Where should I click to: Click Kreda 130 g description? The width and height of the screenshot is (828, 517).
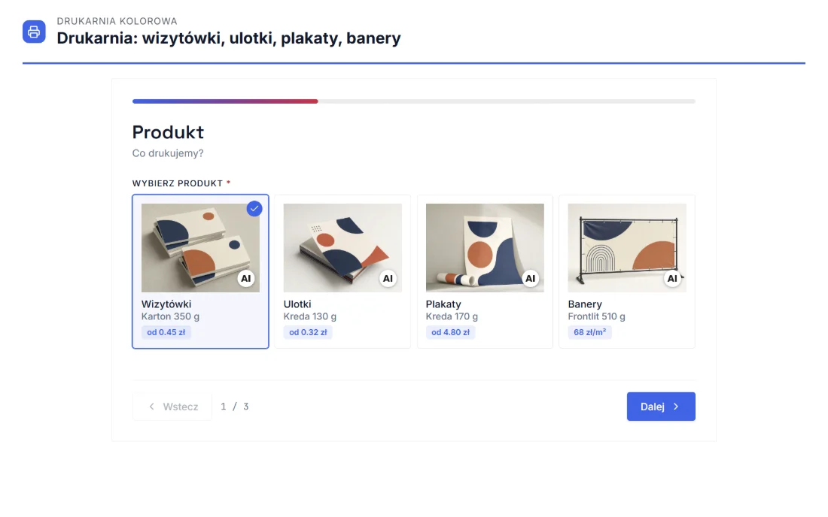310,316
